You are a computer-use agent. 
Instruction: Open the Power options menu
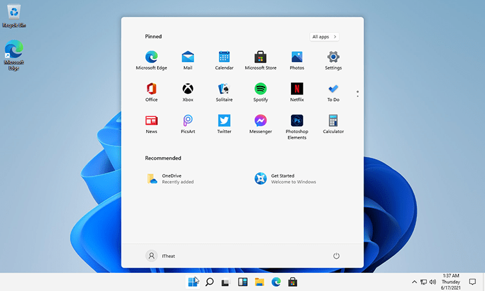(x=336, y=256)
